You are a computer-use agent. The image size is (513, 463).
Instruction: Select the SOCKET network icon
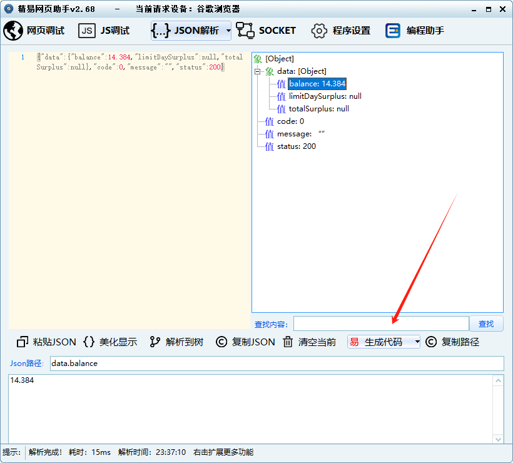pos(245,31)
